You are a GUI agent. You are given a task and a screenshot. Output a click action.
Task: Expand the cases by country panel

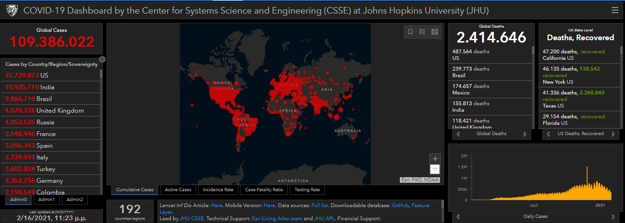102,59
